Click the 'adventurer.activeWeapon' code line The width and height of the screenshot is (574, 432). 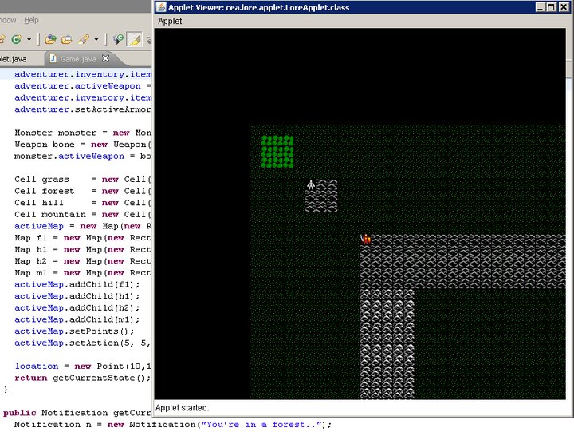coord(83,86)
